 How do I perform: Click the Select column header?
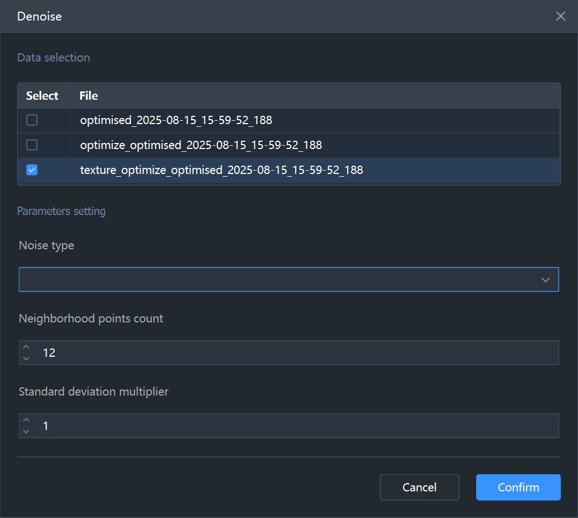(x=42, y=95)
